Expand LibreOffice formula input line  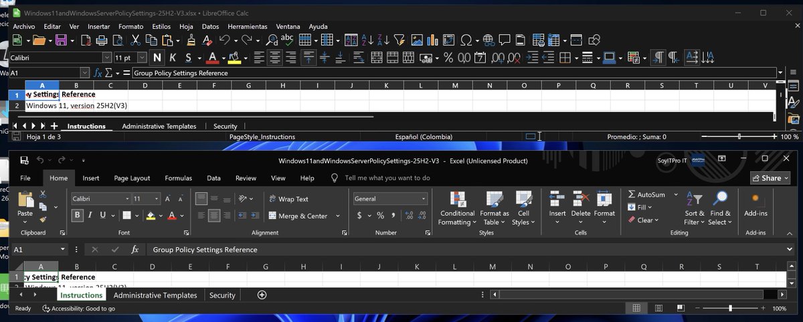[780, 73]
